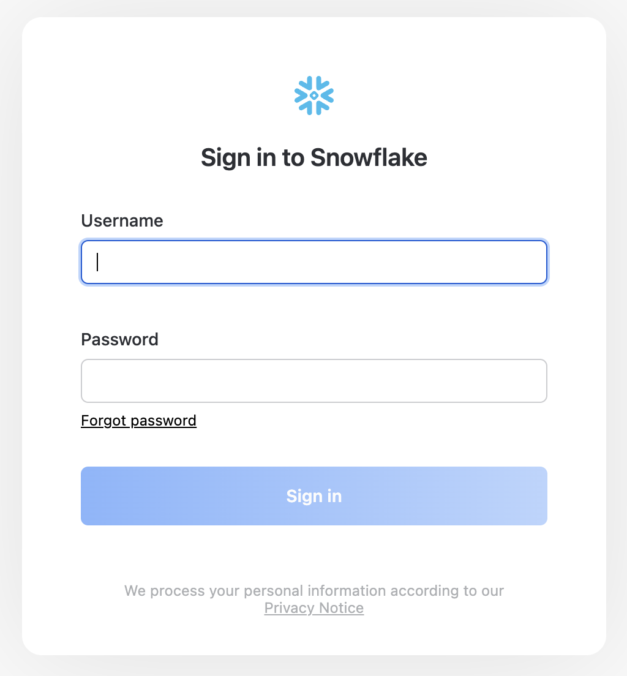Focus the Username input field

pyautogui.click(x=313, y=262)
